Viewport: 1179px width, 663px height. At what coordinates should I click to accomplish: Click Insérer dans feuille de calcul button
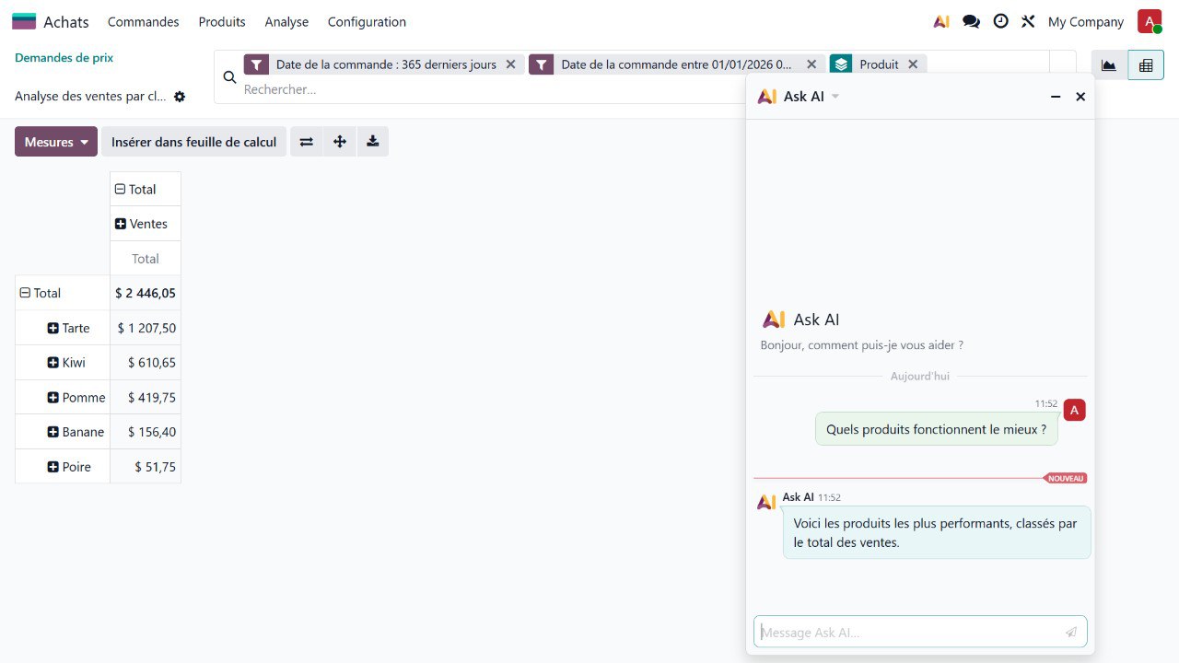(193, 142)
